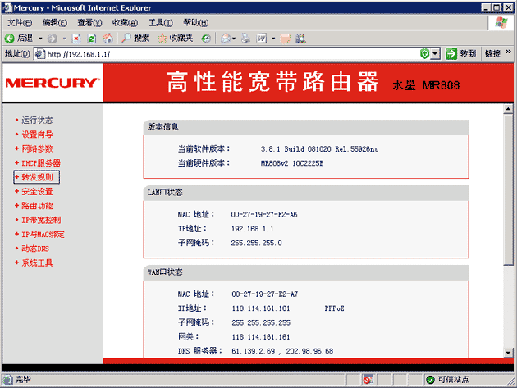
Task: Click the Forward arrow icon
Action: [x=52, y=39]
